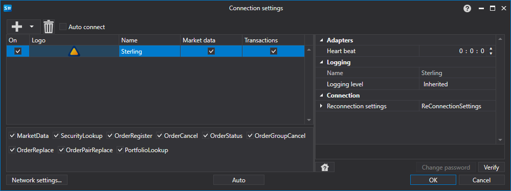Click the On column header
This screenshot has height=191, width=511.
(x=18, y=40)
